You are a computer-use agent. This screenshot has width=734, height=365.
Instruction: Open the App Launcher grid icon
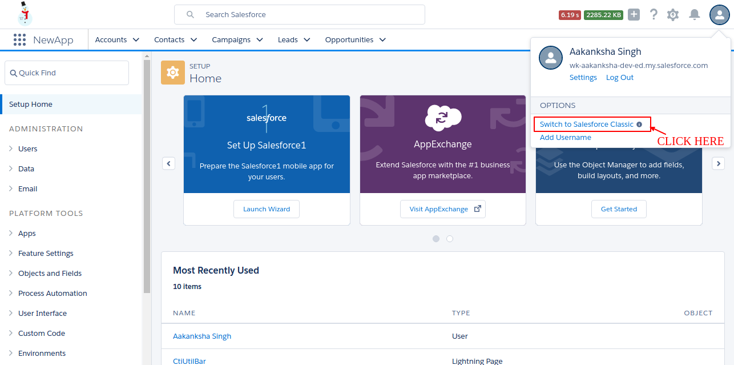(x=19, y=39)
